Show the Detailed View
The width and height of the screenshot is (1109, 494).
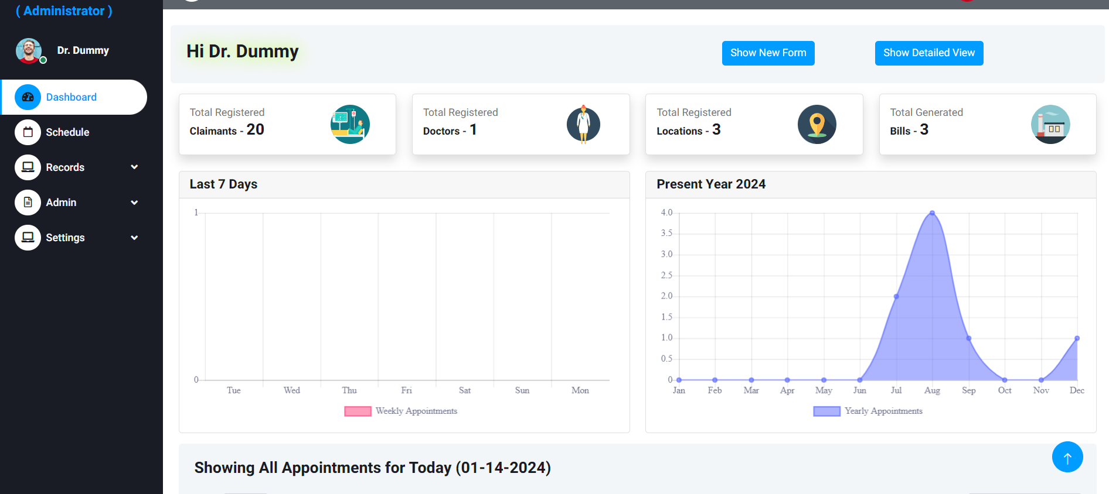929,53
